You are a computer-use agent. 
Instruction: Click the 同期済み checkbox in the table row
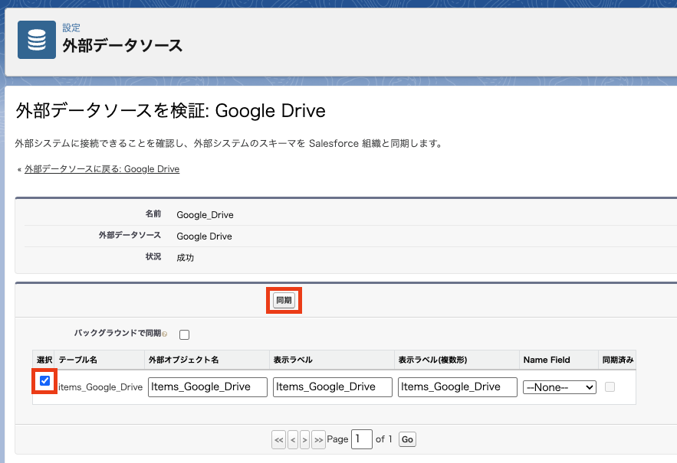[x=610, y=387]
